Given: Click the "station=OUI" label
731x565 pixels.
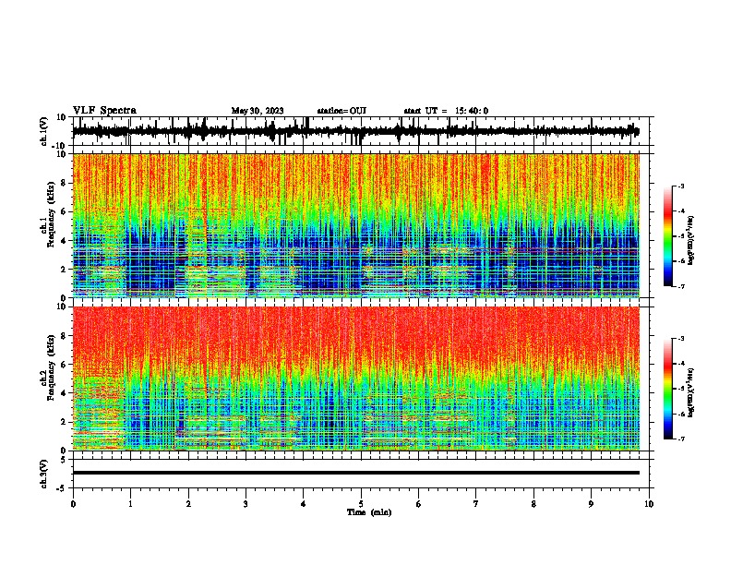Looking at the screenshot, I should (x=342, y=111).
